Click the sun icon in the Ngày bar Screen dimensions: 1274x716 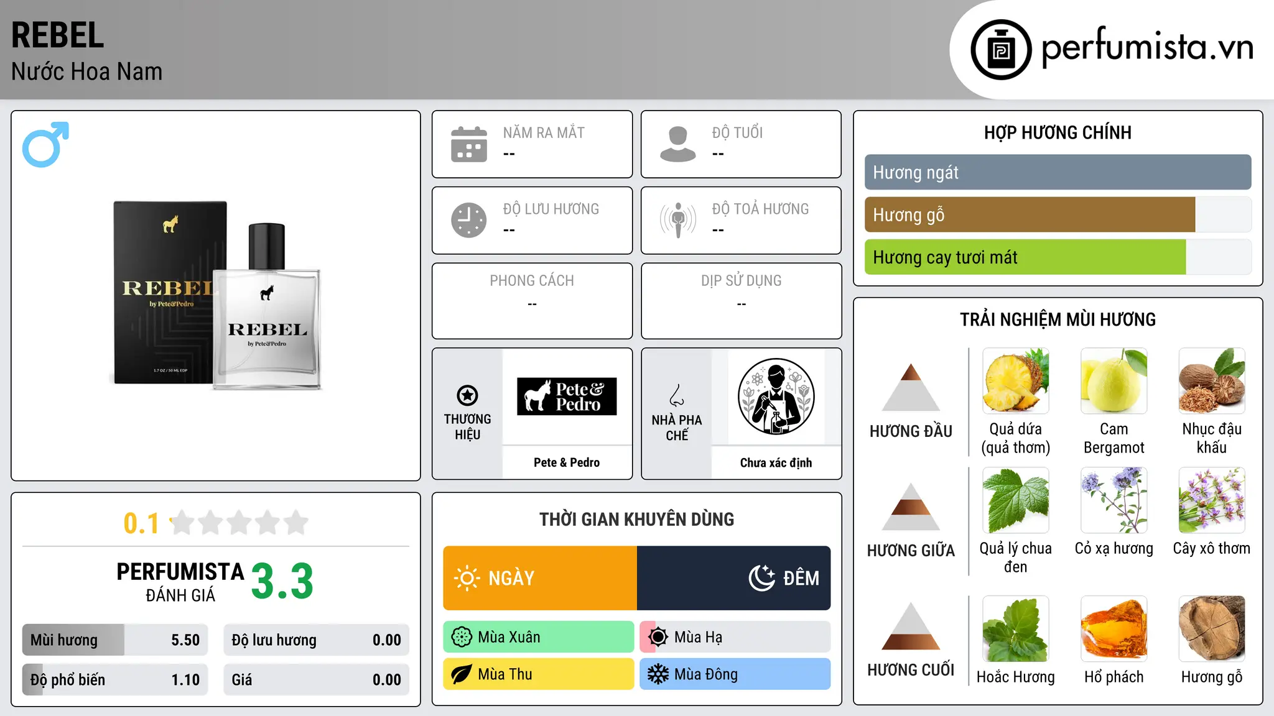467,578
